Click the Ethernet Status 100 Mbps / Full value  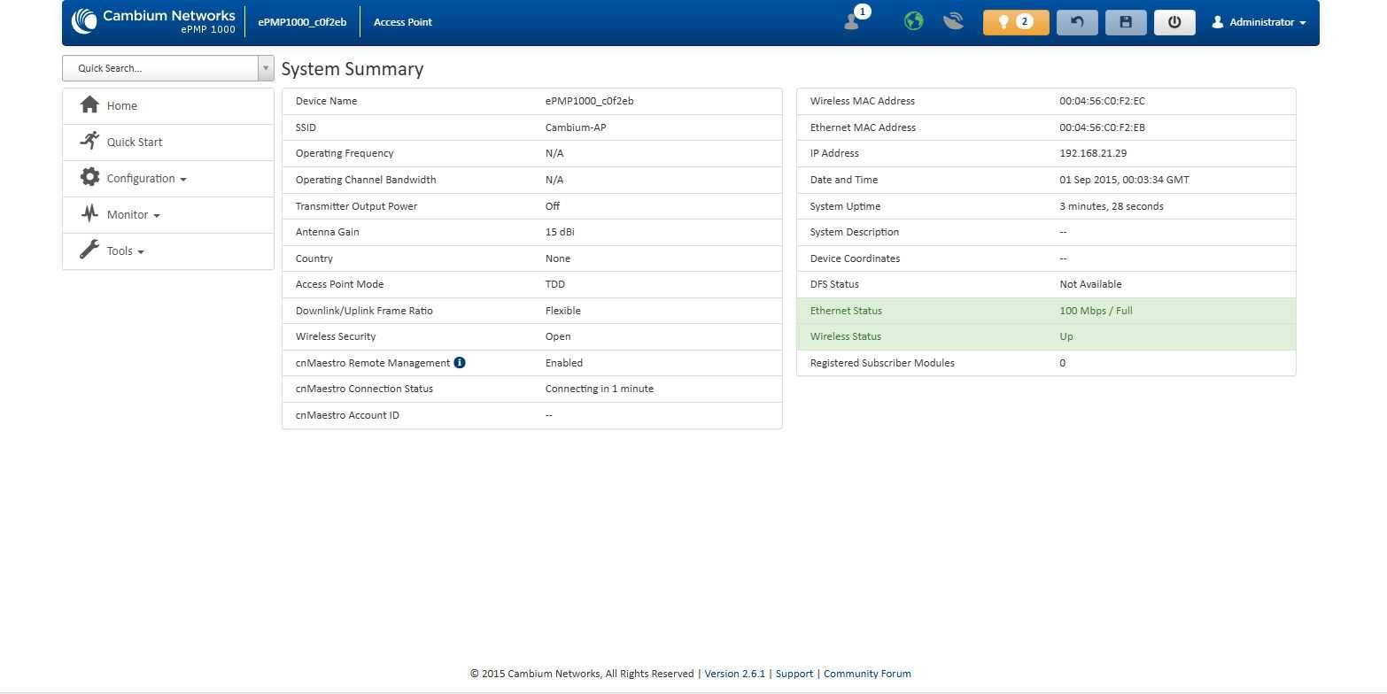tap(1096, 311)
